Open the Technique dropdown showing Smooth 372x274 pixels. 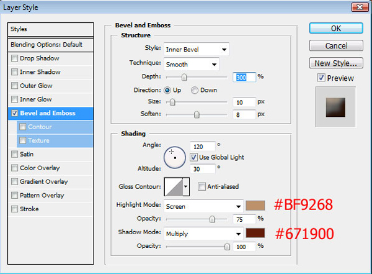tap(192, 64)
